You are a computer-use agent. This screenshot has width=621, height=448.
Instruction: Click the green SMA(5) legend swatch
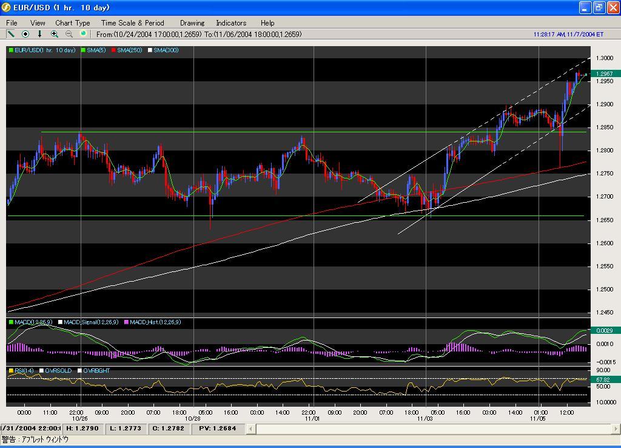83,50
